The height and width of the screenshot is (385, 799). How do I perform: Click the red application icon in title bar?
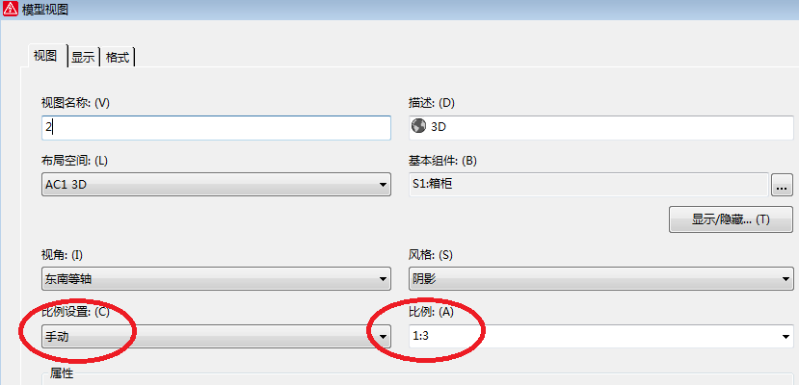(11, 10)
